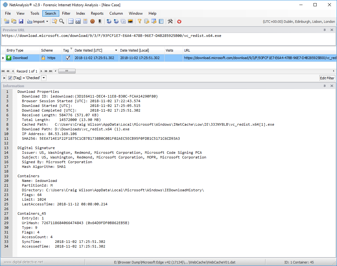This screenshot has width=337, height=266.
Task: Click the grid scroll right arrow
Action: [x=334, y=71]
